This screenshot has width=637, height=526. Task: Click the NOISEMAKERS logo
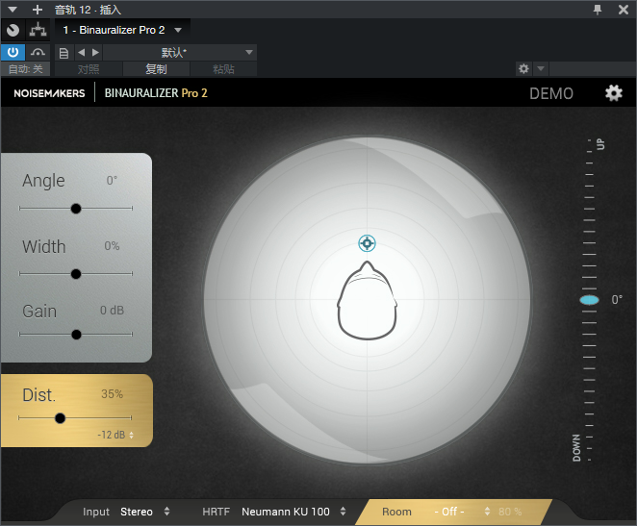coord(49,93)
